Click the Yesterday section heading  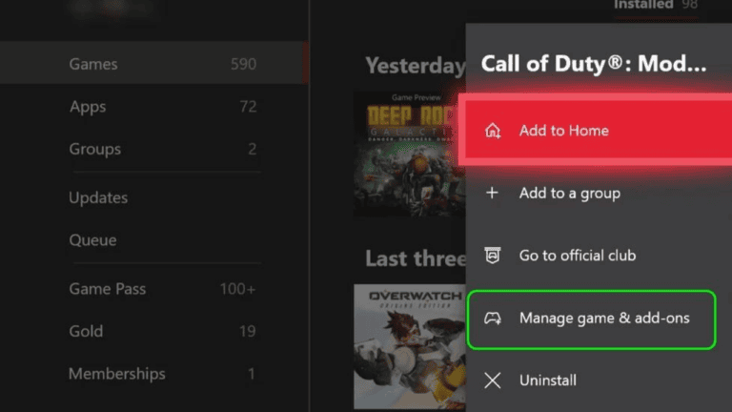click(x=415, y=66)
